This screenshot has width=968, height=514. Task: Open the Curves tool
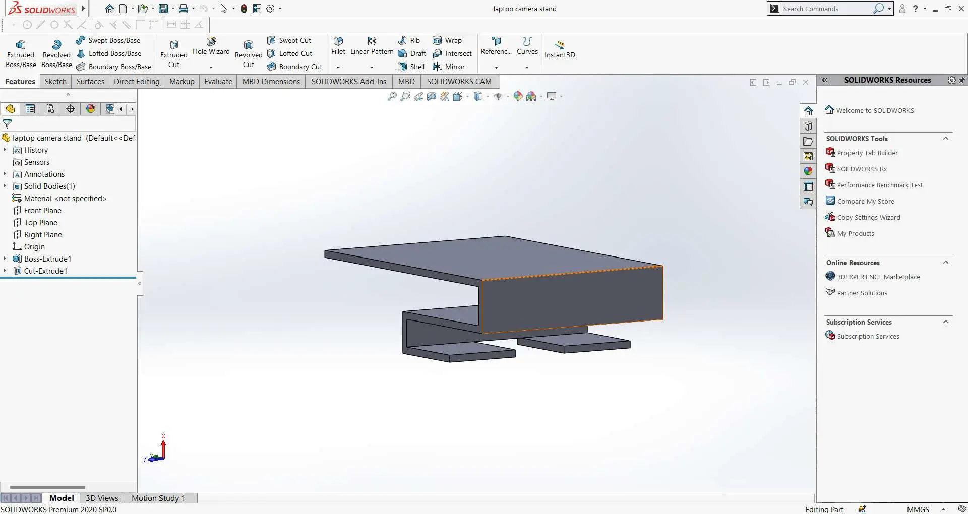(x=527, y=46)
